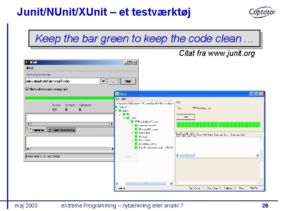Click the browse "..." button in JUnit

113,81
